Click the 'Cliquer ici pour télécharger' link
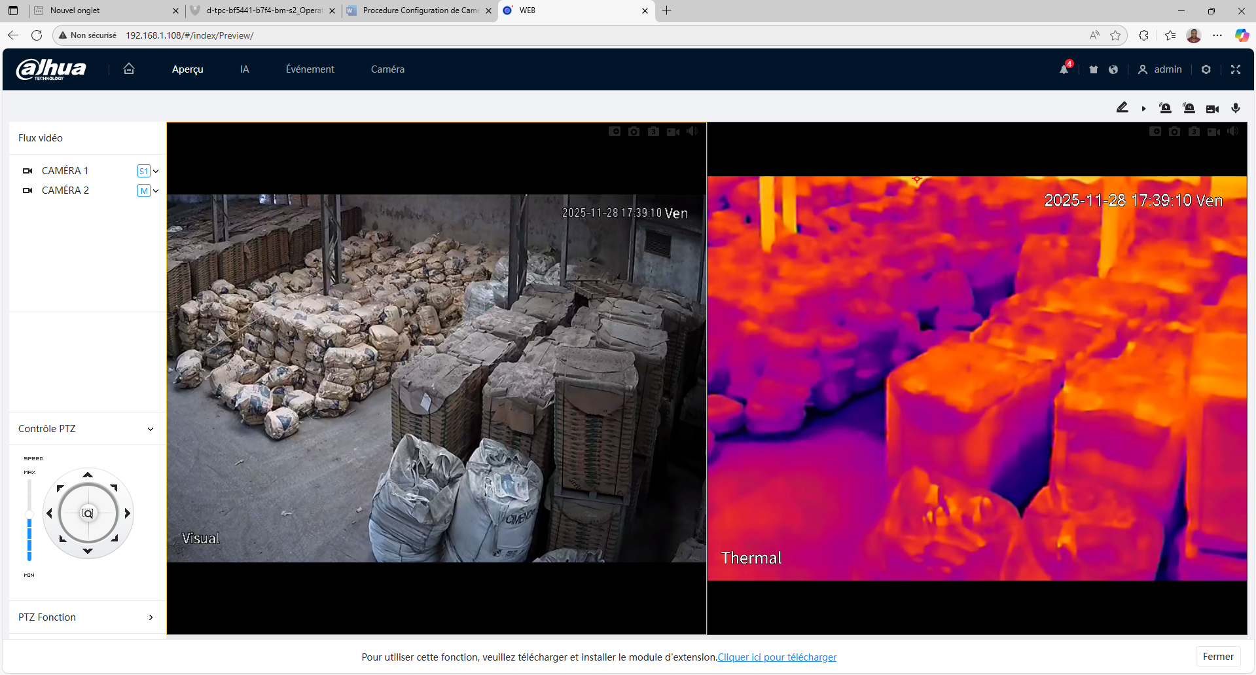 coord(777,657)
